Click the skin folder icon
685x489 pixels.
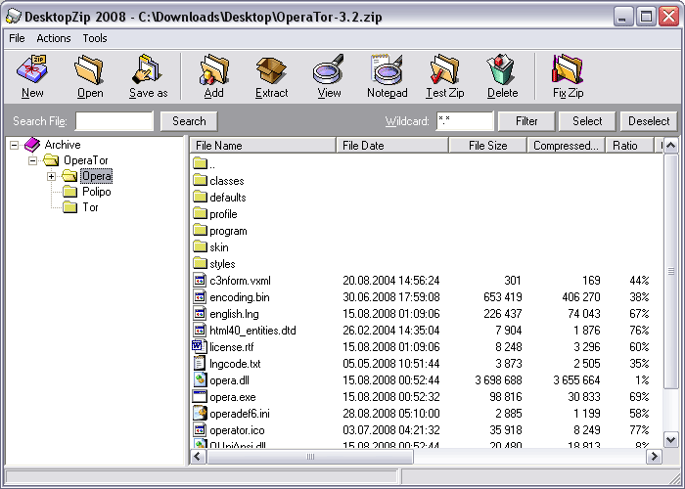(200, 246)
